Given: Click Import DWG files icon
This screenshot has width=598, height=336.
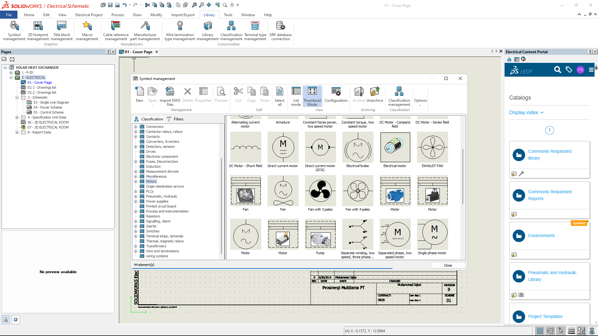Looking at the screenshot, I should (x=170, y=96).
